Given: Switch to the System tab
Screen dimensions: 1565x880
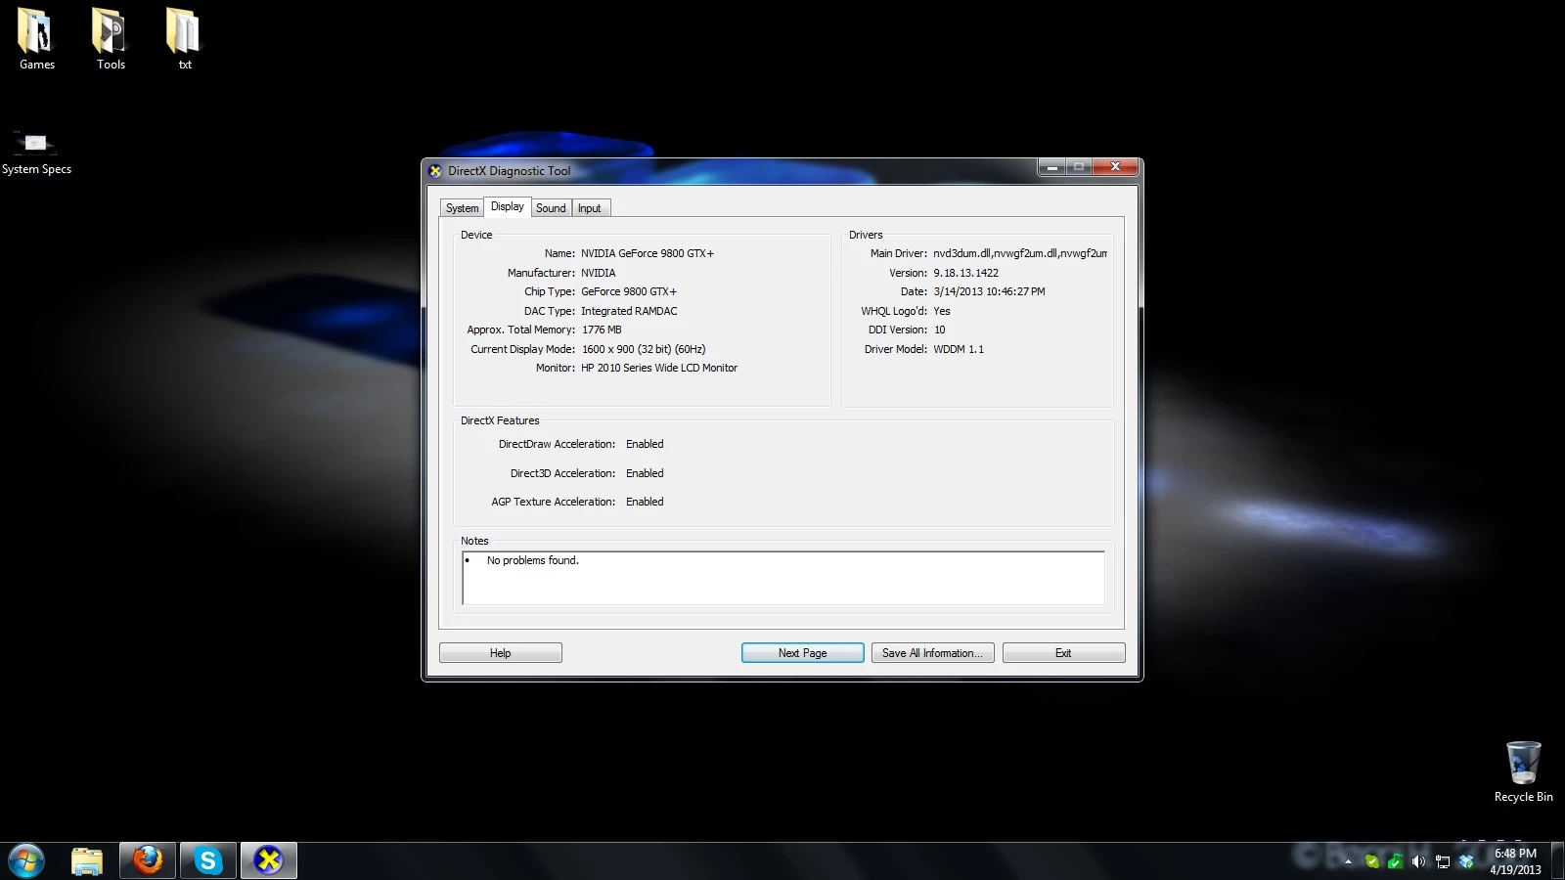Looking at the screenshot, I should (462, 208).
